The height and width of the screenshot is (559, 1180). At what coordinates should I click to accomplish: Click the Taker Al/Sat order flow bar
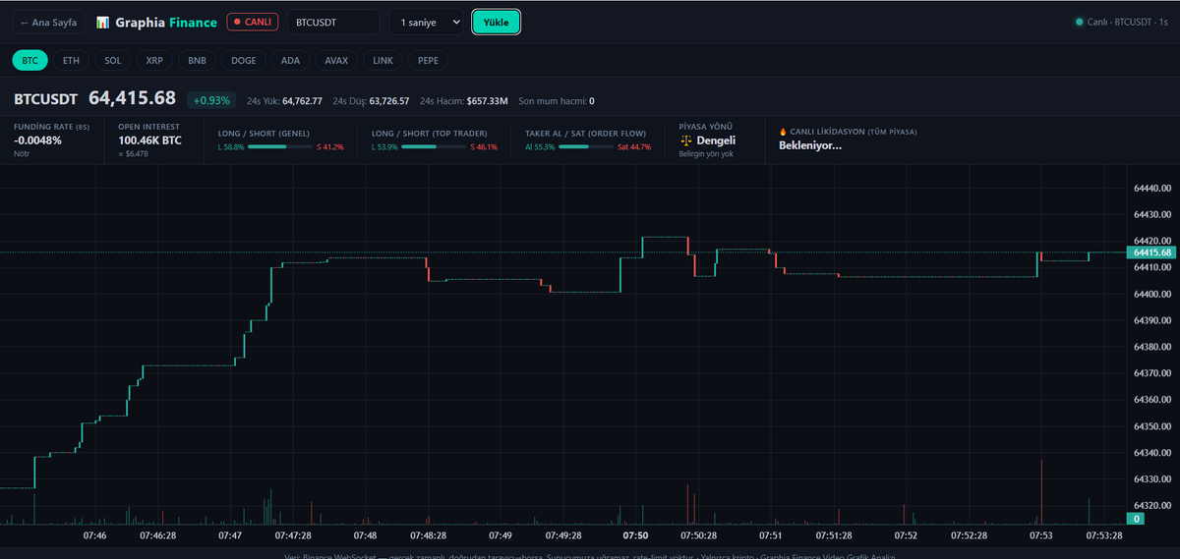point(587,146)
